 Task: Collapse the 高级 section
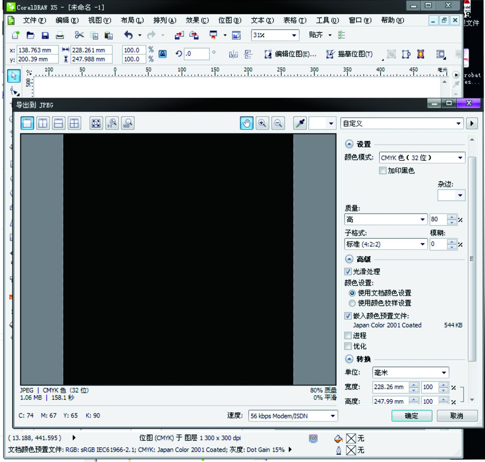tap(349, 259)
